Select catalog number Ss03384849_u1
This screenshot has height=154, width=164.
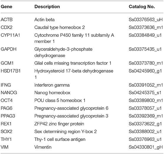click(145, 35)
